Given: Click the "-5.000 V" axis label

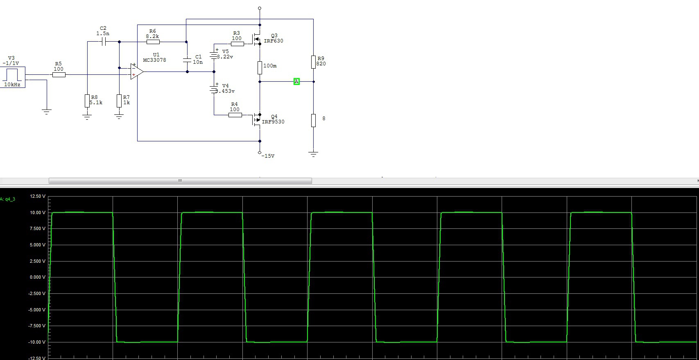Looking at the screenshot, I should (x=37, y=310).
